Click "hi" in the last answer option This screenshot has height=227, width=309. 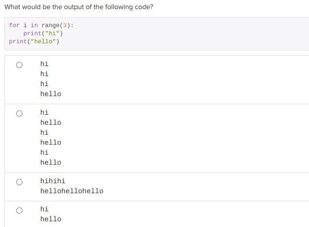pyautogui.click(x=44, y=209)
